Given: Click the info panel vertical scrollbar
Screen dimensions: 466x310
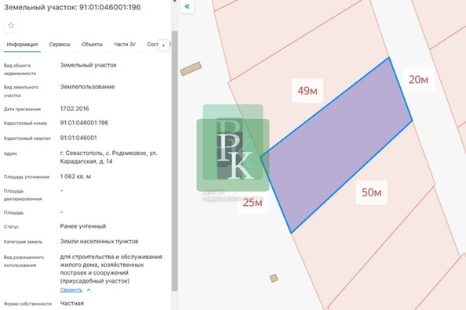Looking at the screenshot, I should [175, 160].
